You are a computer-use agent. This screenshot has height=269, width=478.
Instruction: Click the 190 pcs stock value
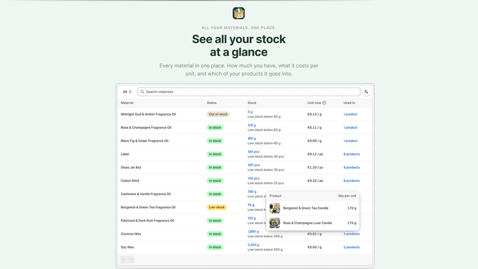pos(253,152)
